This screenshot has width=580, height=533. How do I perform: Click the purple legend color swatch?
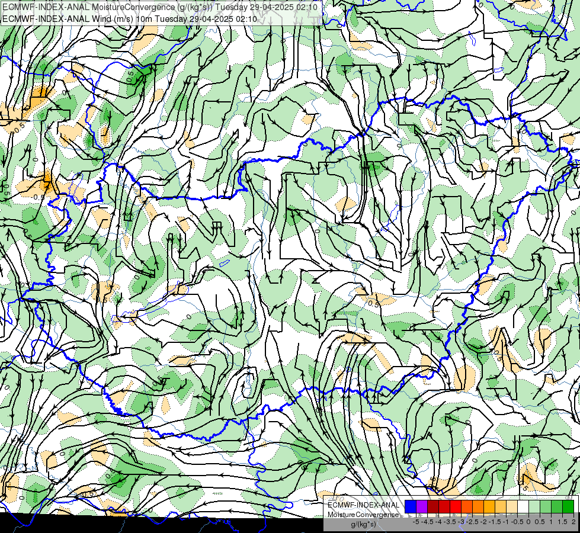point(422,507)
